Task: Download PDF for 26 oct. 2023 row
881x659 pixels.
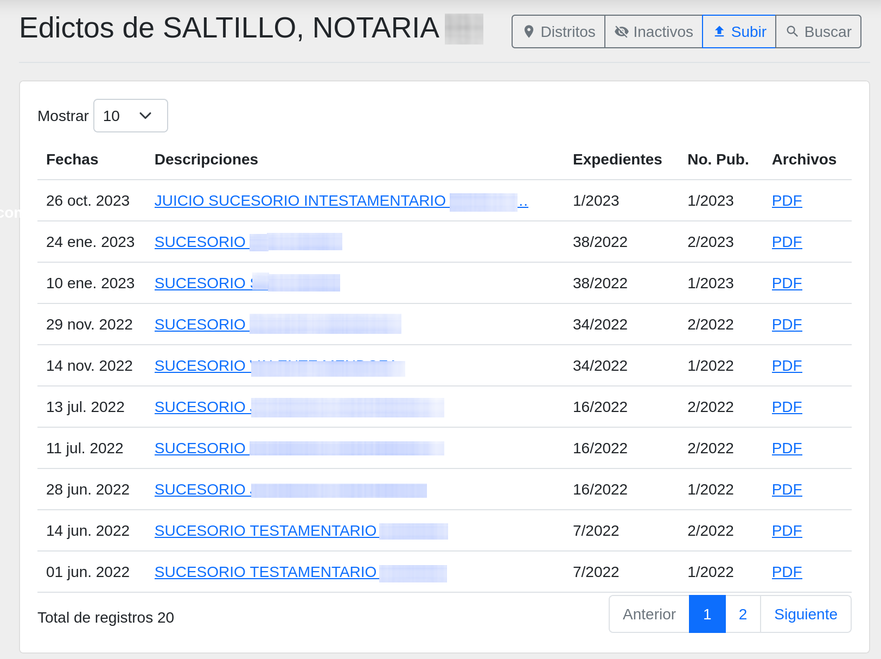Action: [x=787, y=201]
